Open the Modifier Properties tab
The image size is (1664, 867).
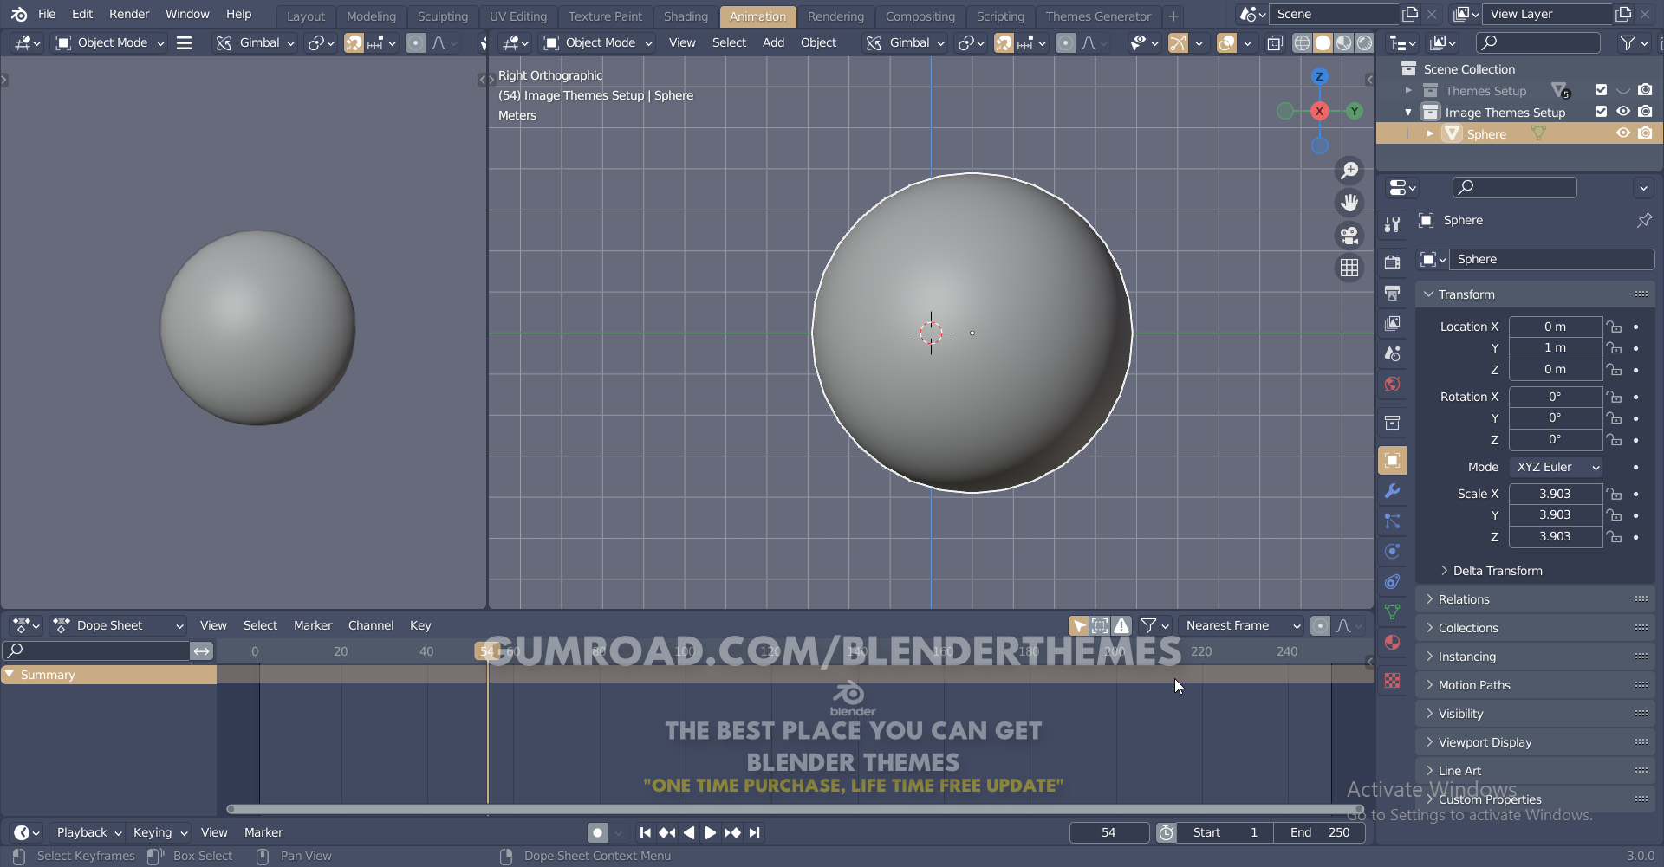click(1393, 491)
